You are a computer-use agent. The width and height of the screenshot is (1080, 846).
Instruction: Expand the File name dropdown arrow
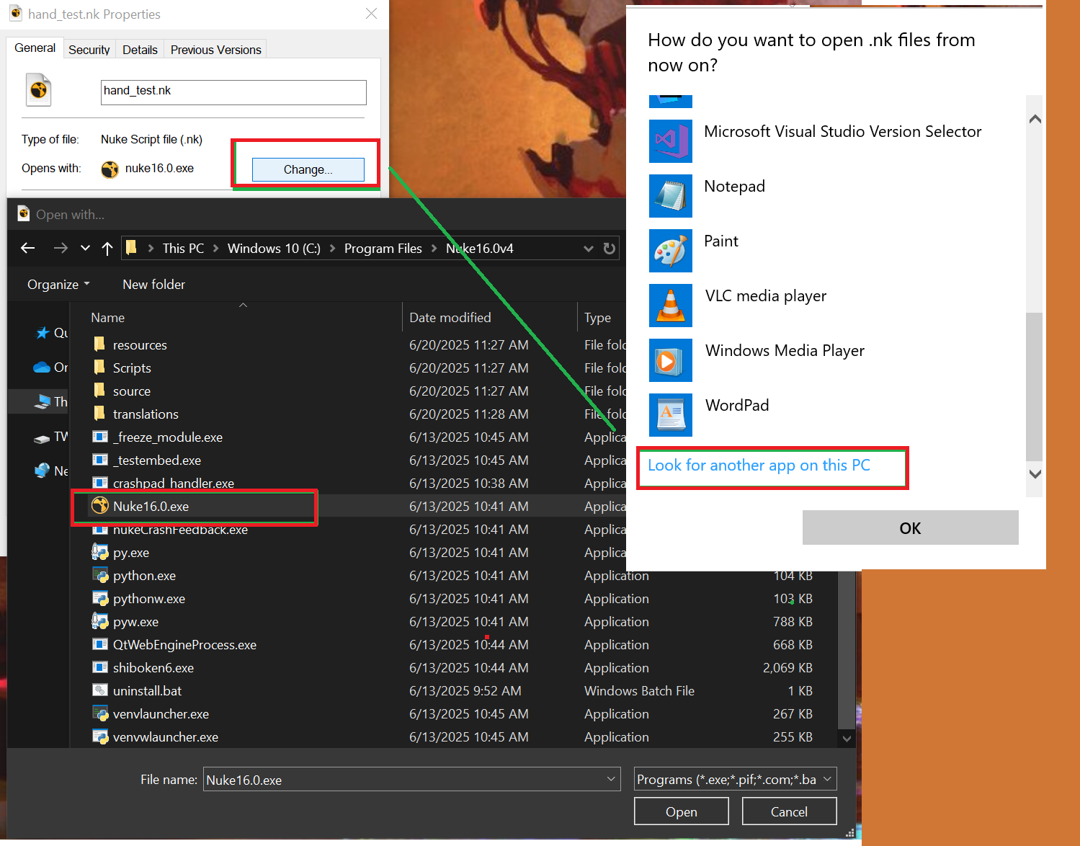coord(611,780)
